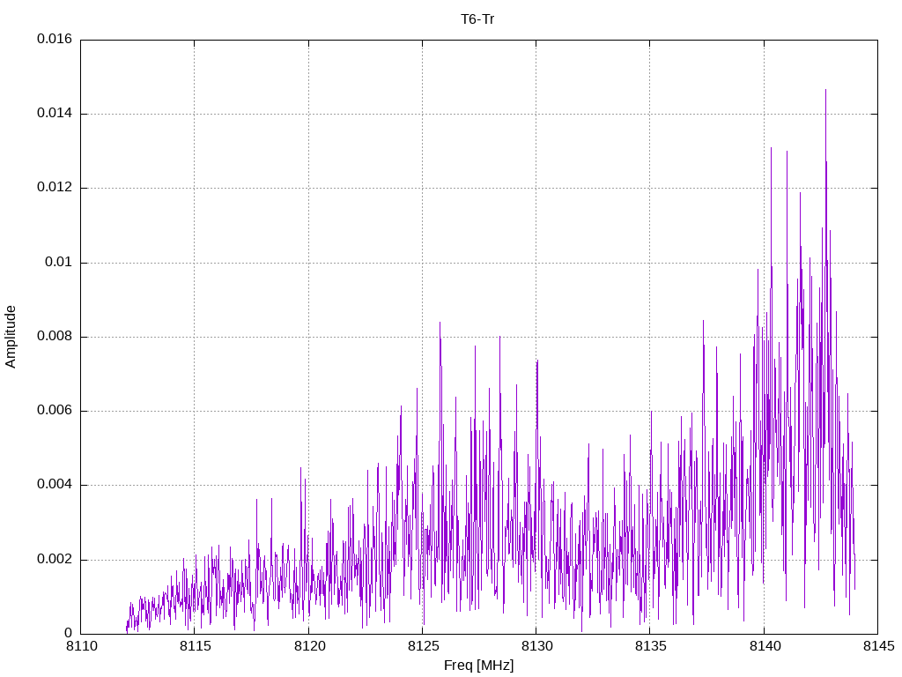Click the 8110 x-axis tick label

[81, 647]
